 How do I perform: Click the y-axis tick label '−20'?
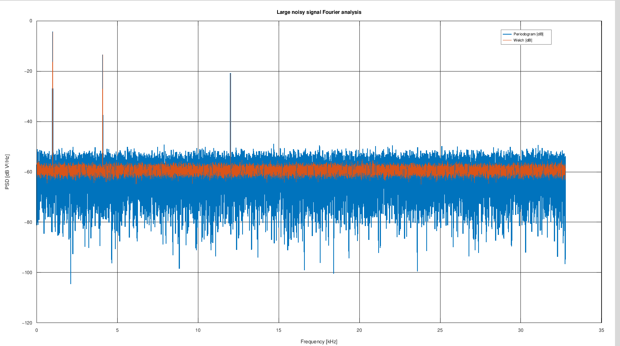[28, 71]
